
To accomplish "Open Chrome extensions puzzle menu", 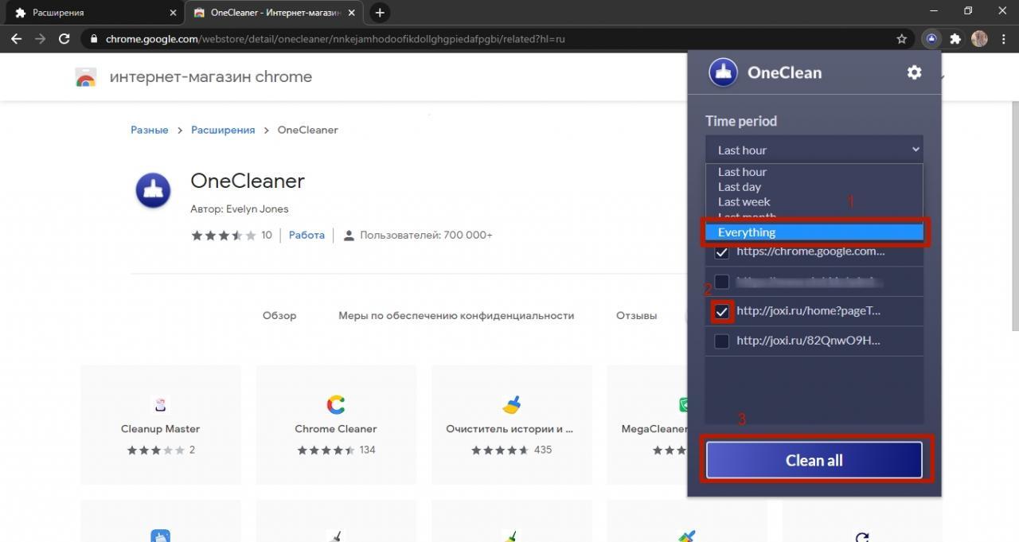I will coord(955,38).
